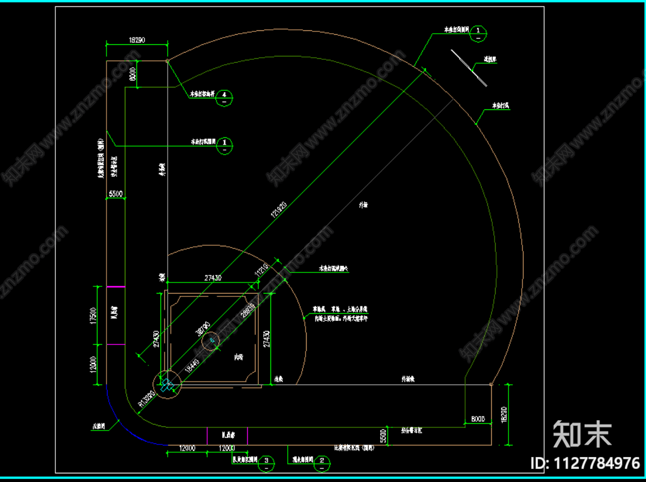Click callout bubble number 4
This screenshot has width=646, height=482.
click(224, 97)
